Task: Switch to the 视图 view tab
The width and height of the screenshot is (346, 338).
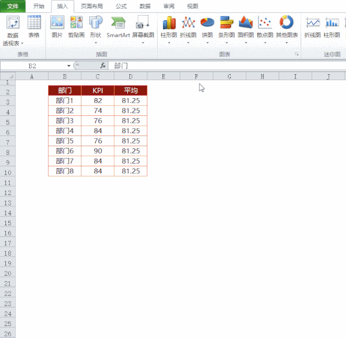Action: coord(192,6)
